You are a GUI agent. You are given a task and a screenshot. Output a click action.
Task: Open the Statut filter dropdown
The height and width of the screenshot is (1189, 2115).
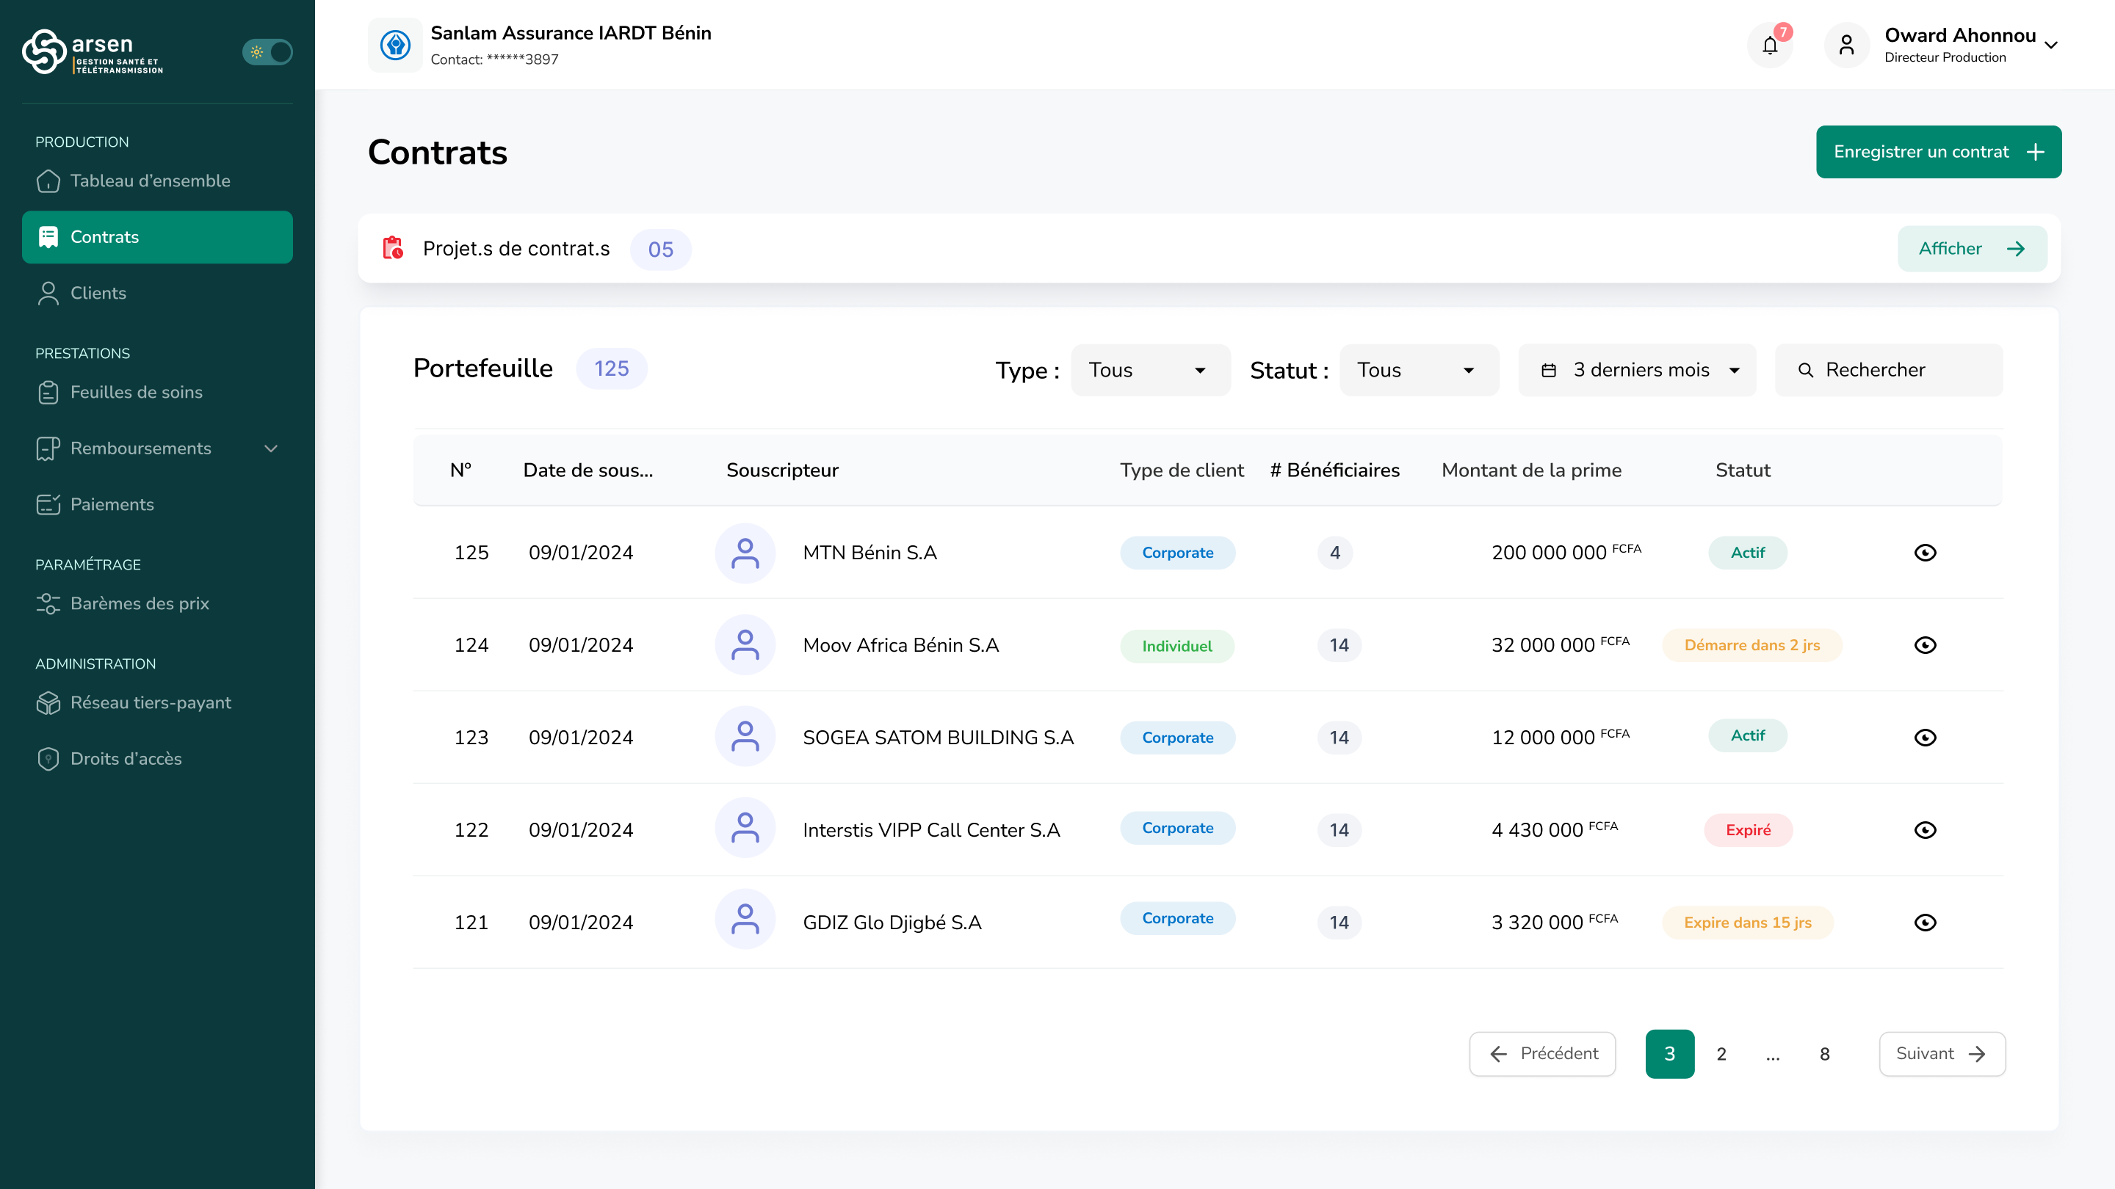(1419, 370)
